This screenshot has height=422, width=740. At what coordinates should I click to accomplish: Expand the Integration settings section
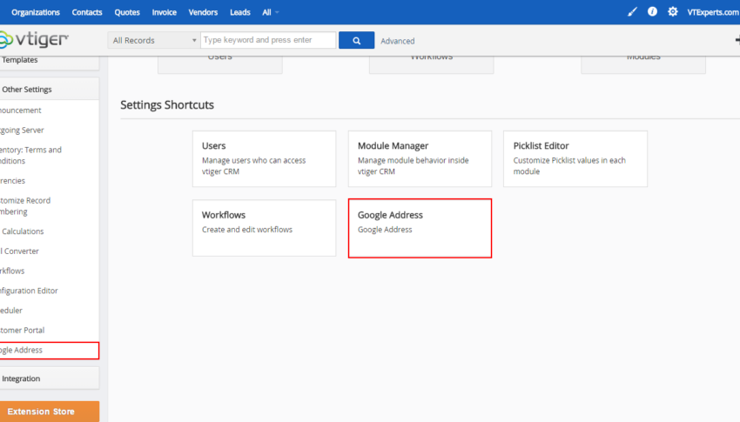(49, 378)
